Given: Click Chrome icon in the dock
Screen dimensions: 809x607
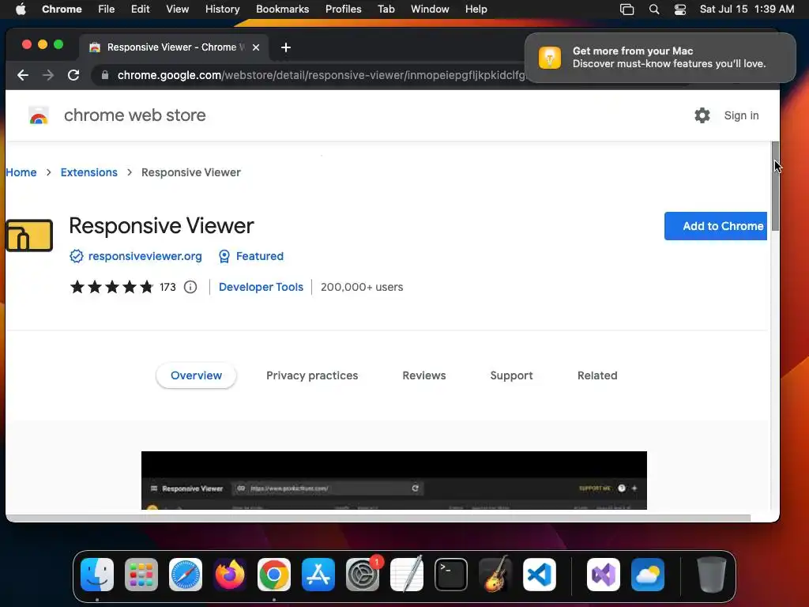Looking at the screenshot, I should (x=274, y=575).
